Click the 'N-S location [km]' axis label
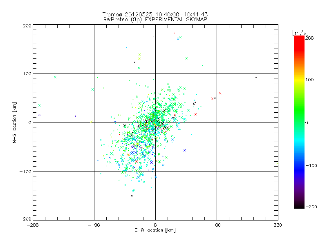Image resolution: width=327 pixels, height=245 pixels. tap(14, 123)
